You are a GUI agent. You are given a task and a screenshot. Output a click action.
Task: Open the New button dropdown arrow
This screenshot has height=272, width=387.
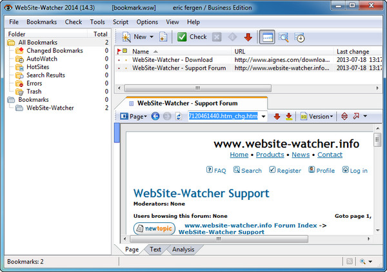pyautogui.click(x=151, y=37)
